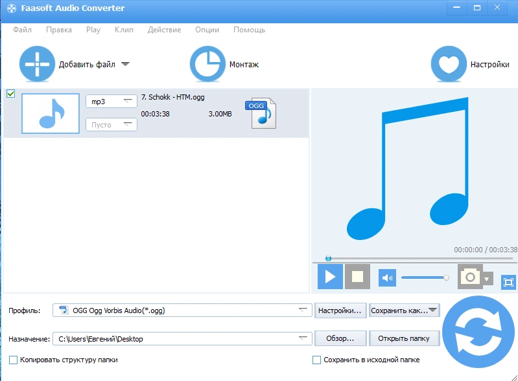The height and width of the screenshot is (381, 518).
Task: Click the heart-shaped Настройки icon
Action: [449, 64]
